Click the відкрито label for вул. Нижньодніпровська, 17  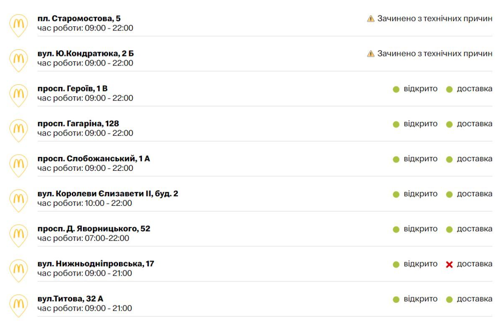(421, 264)
